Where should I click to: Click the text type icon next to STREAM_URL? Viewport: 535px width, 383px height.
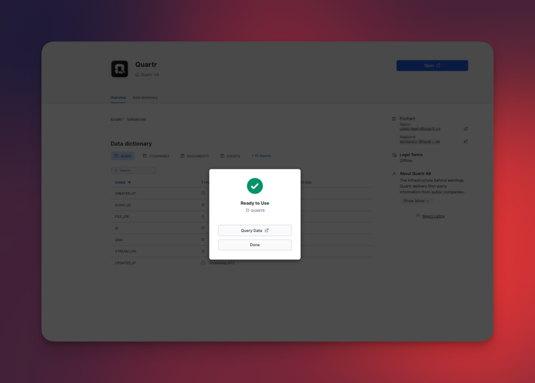coord(203,251)
